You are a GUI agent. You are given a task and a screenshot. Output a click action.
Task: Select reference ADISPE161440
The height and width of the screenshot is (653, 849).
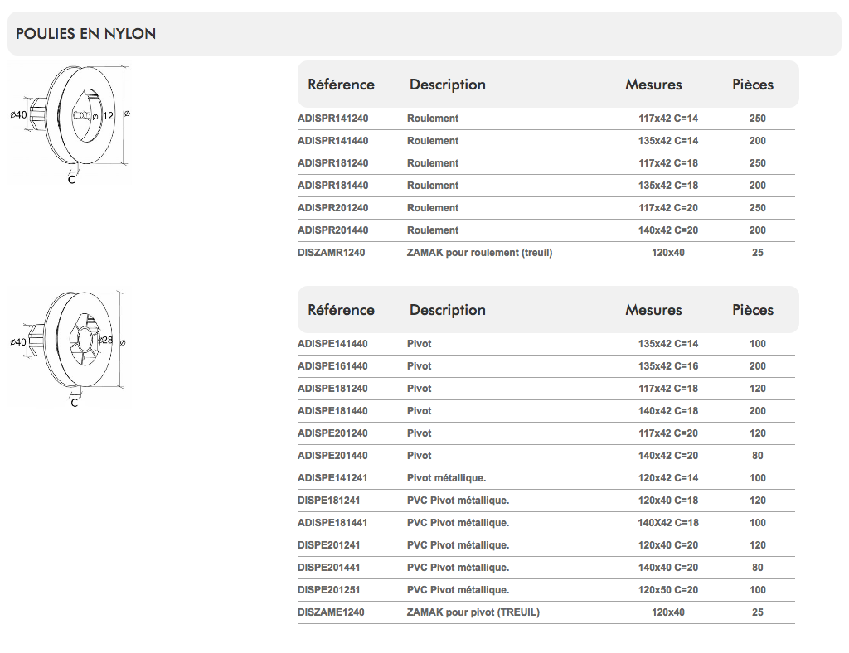coord(332,366)
